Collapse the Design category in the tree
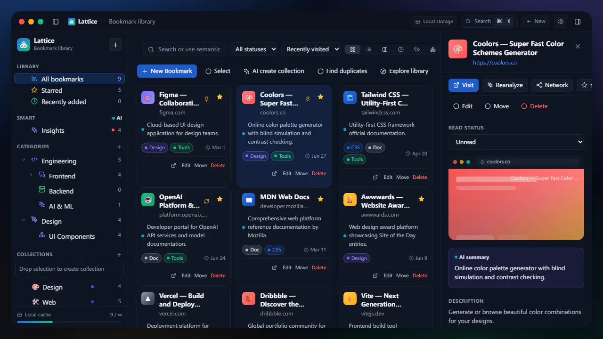The width and height of the screenshot is (603, 339). pyautogui.click(x=24, y=220)
